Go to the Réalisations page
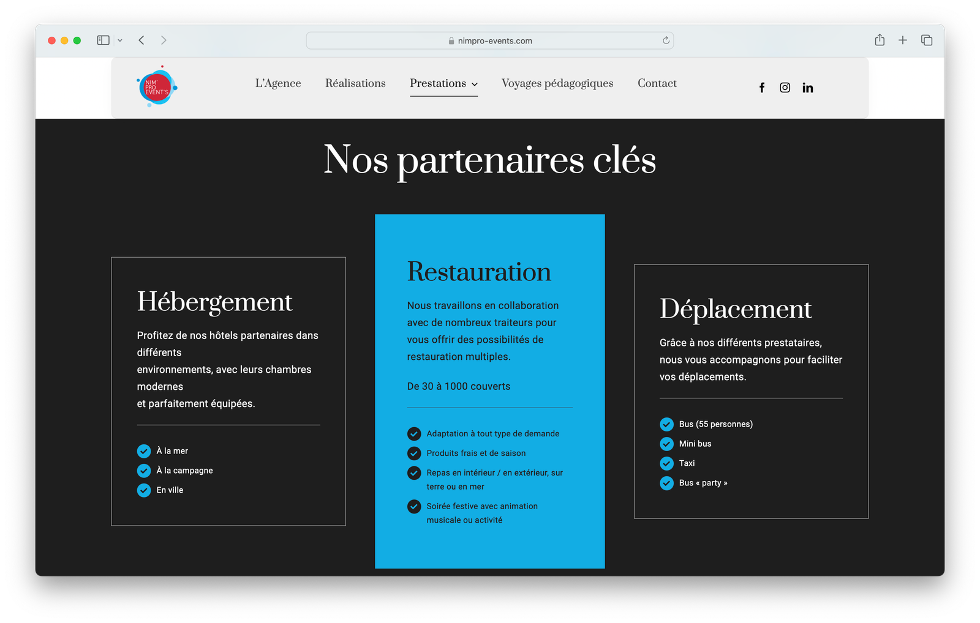Screen dimensions: 980x623 355,83
